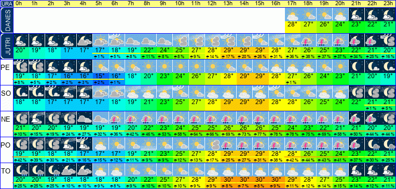This screenshot has width=396, height=189.
Task: Click the DANES 17h partly sunny icon
Action: point(293,14)
